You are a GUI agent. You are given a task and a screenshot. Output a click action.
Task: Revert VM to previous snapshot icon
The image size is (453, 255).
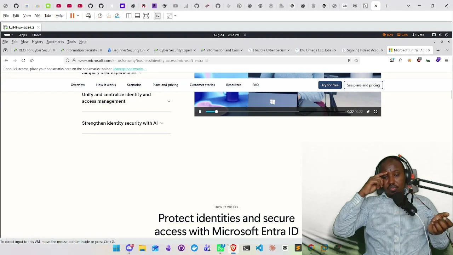(109, 16)
